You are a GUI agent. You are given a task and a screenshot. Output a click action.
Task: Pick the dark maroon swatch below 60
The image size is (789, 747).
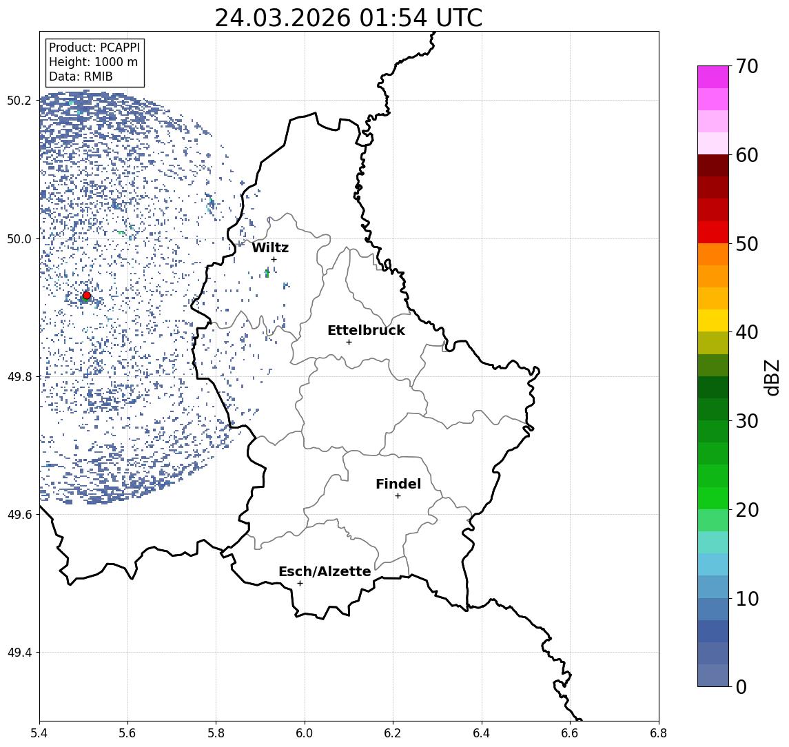pyautogui.click(x=713, y=165)
